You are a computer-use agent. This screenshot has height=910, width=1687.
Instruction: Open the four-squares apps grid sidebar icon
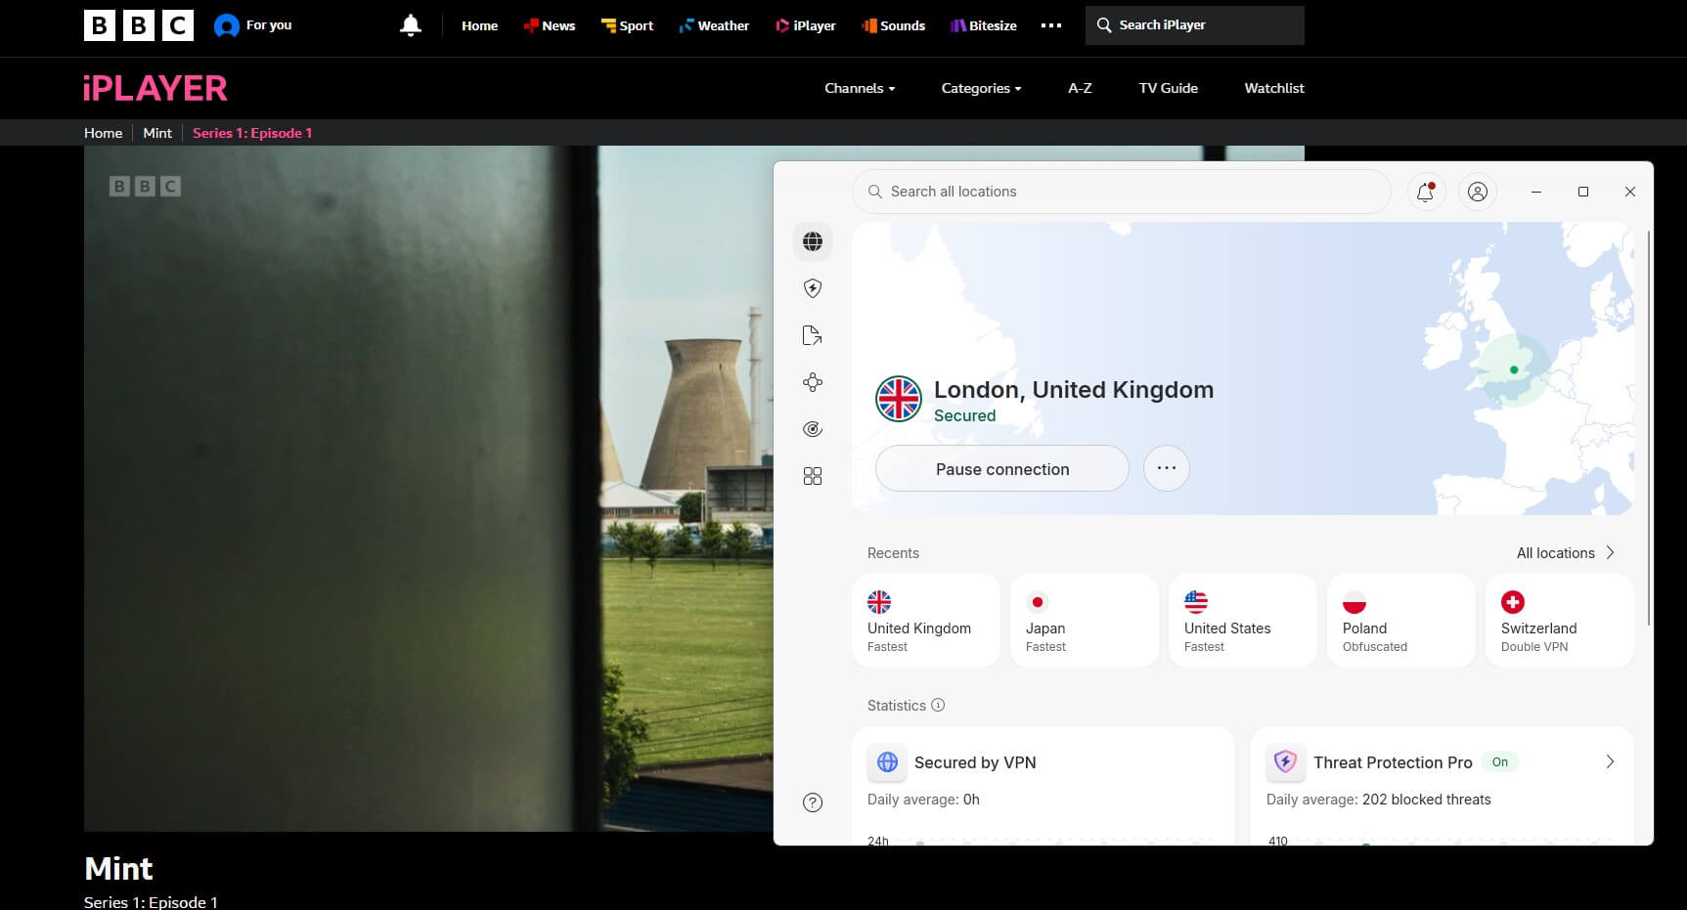pyautogui.click(x=813, y=476)
